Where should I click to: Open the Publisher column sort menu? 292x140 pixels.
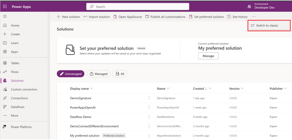(x=285, y=89)
